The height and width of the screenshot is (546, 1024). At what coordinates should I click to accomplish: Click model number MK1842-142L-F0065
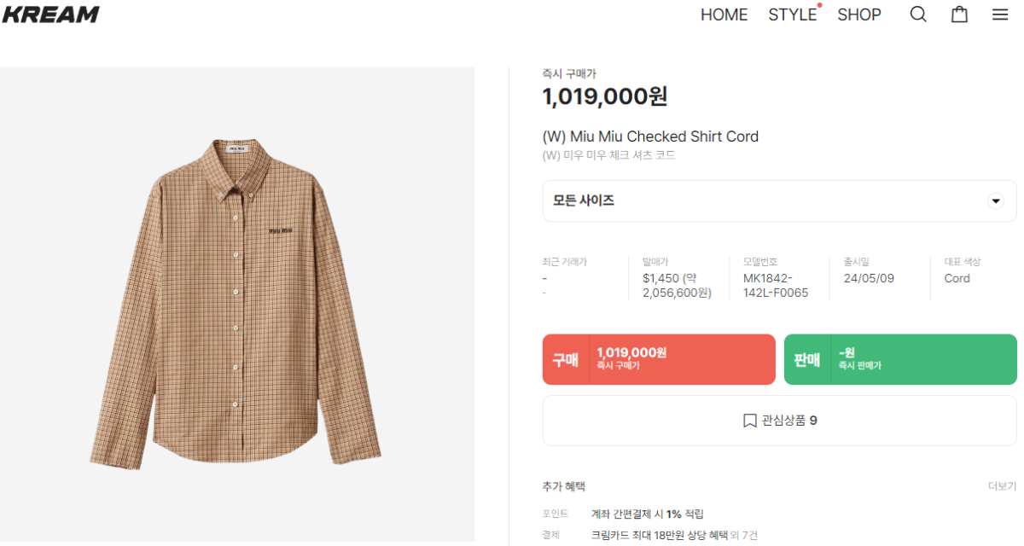click(775, 286)
